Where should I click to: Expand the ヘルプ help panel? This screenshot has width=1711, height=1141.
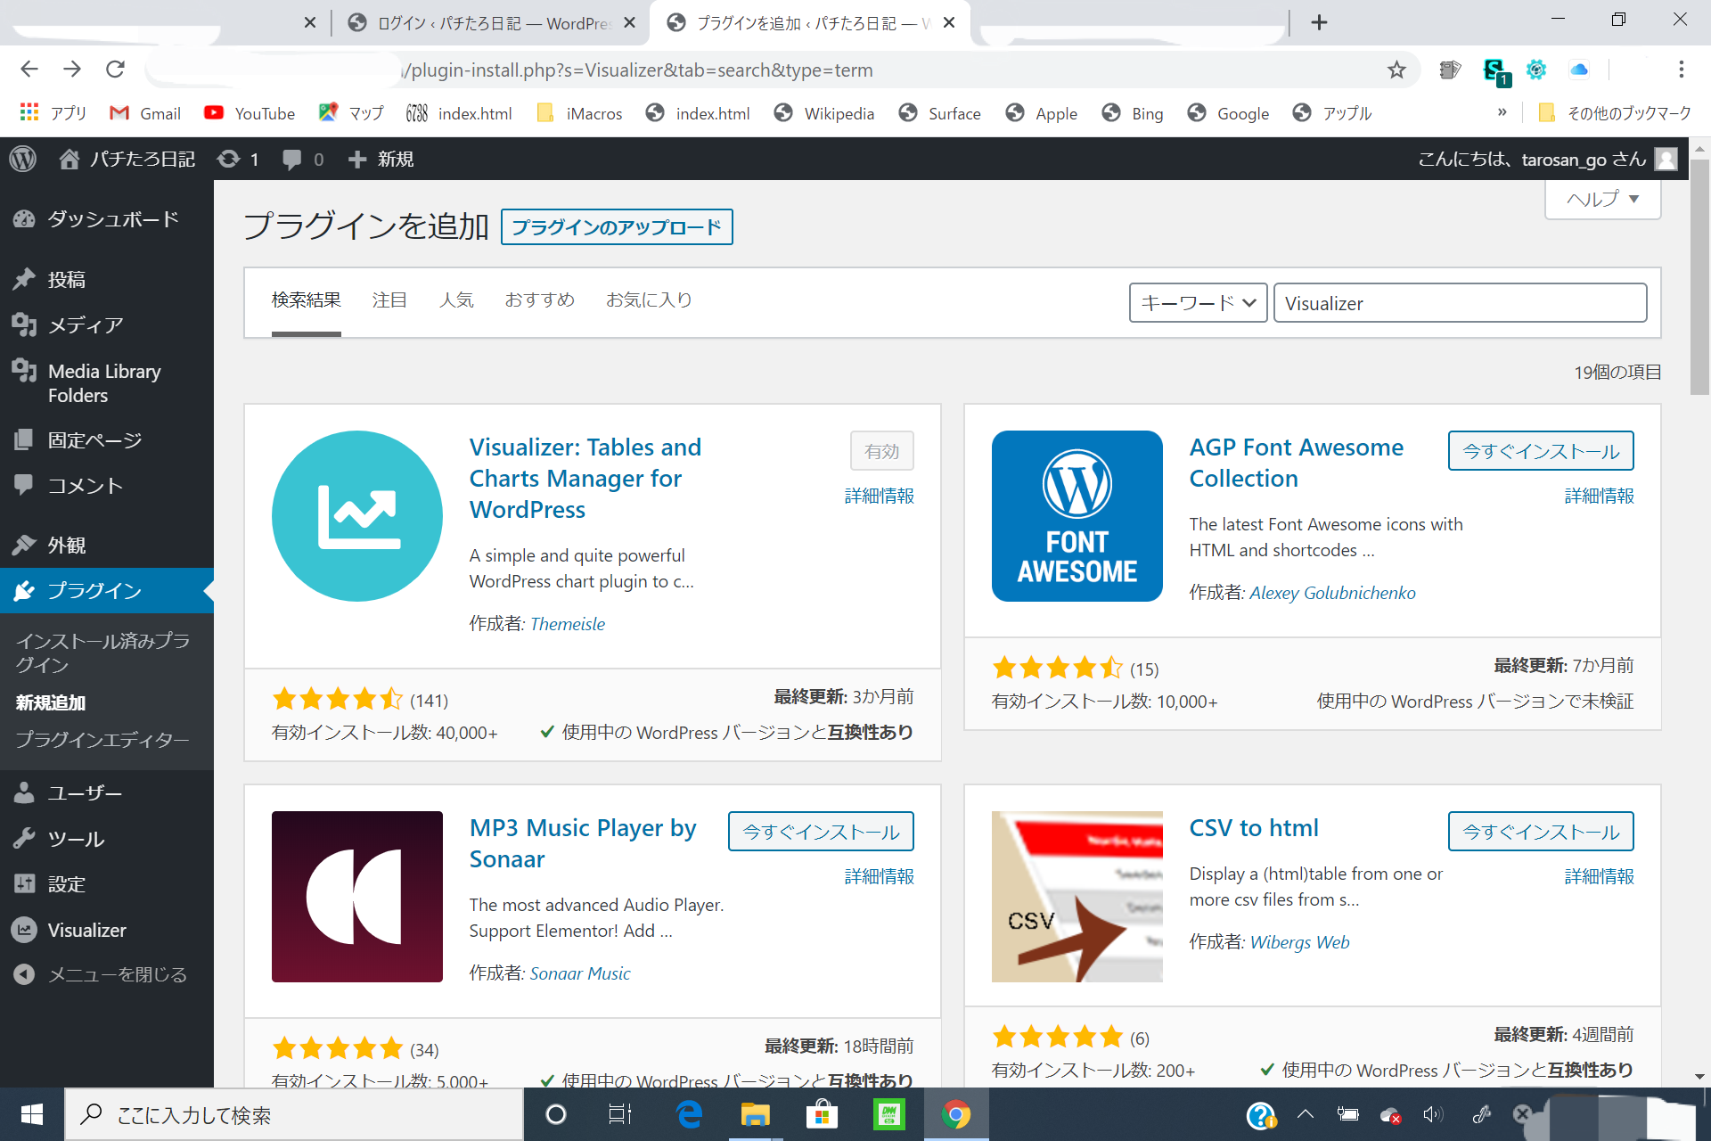click(x=1602, y=199)
